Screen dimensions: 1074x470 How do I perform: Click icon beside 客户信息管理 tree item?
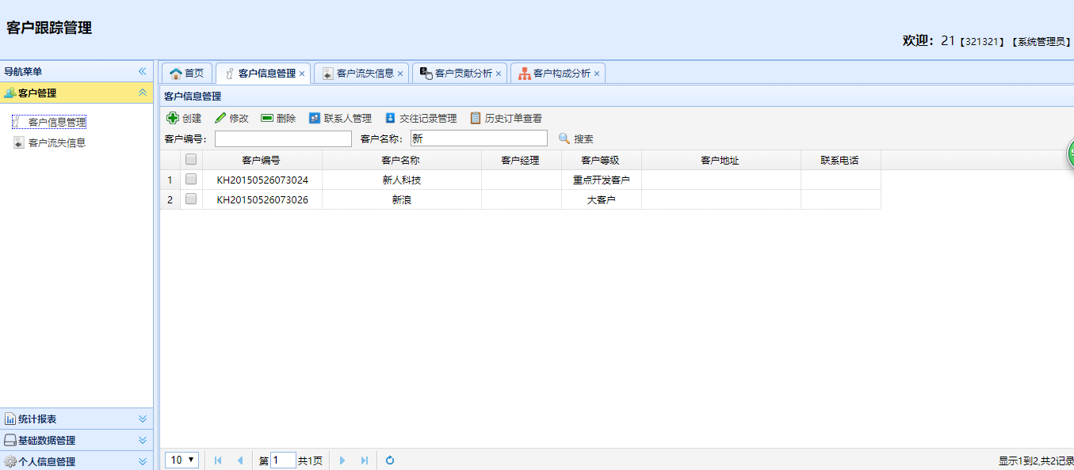pos(19,122)
